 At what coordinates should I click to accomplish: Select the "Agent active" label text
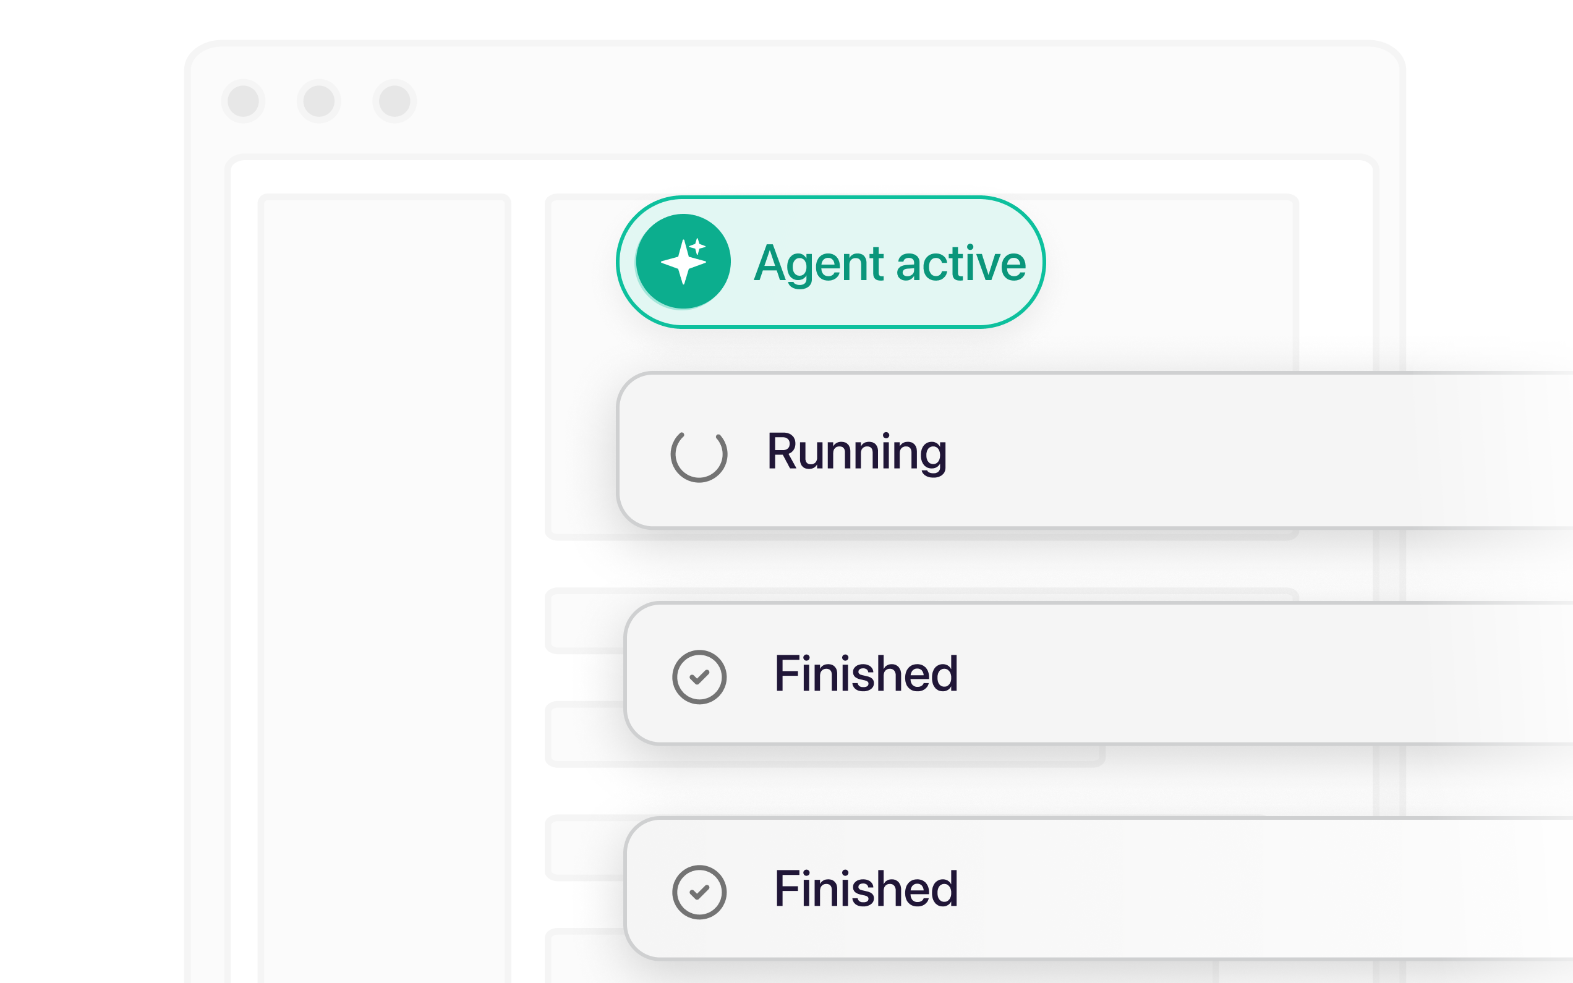point(889,263)
